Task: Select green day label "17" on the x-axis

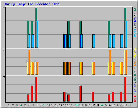Action: [73, 105]
